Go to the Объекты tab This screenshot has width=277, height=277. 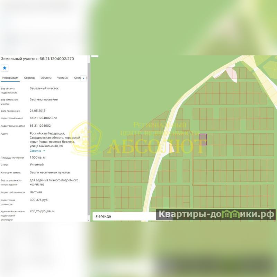46,78
